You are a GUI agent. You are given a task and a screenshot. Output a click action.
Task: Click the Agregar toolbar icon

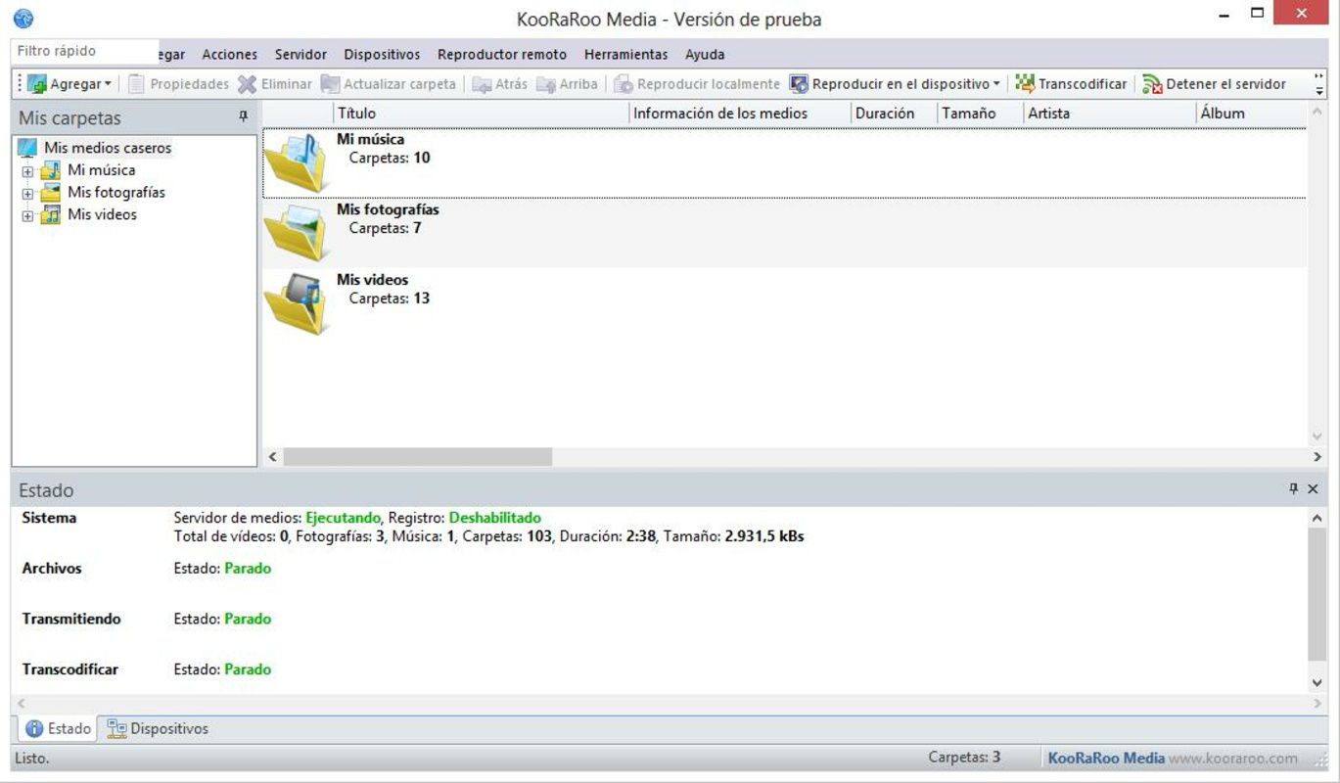[x=37, y=84]
